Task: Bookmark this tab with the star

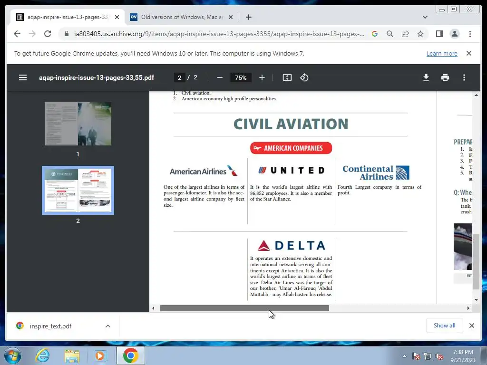Action: pyautogui.click(x=420, y=34)
